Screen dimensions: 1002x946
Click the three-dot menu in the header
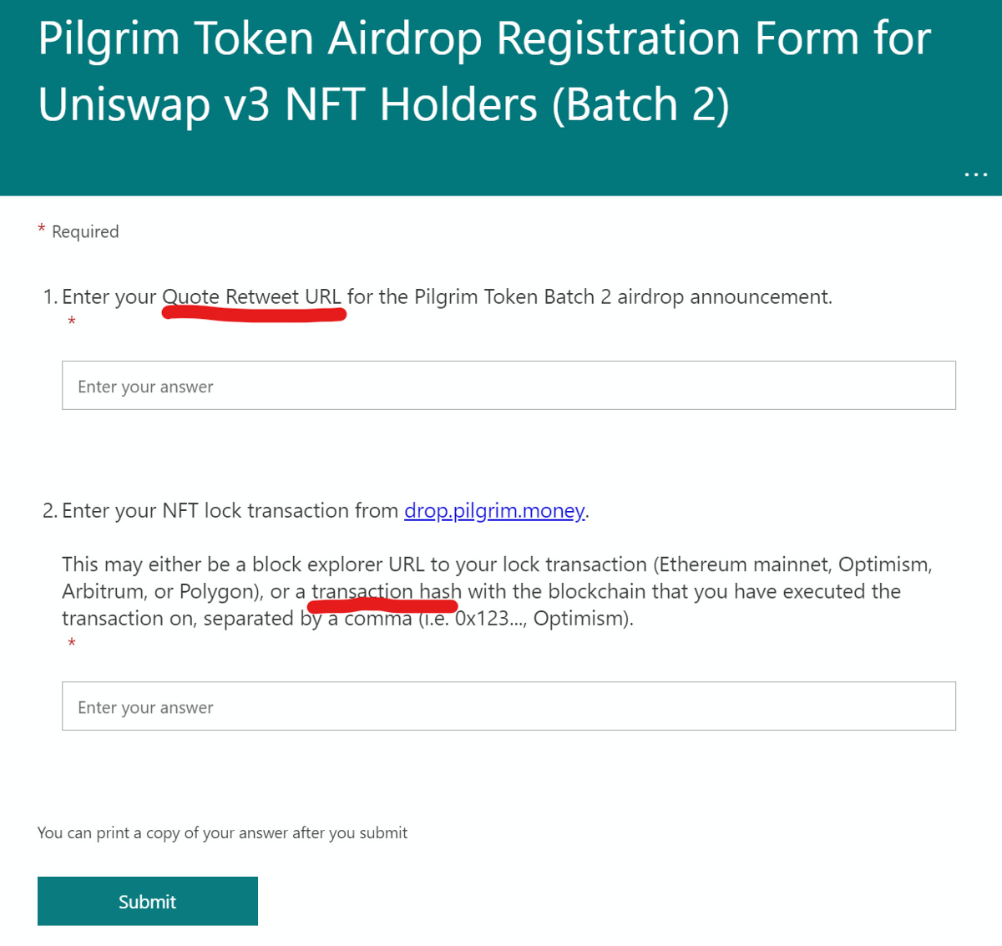(x=975, y=174)
